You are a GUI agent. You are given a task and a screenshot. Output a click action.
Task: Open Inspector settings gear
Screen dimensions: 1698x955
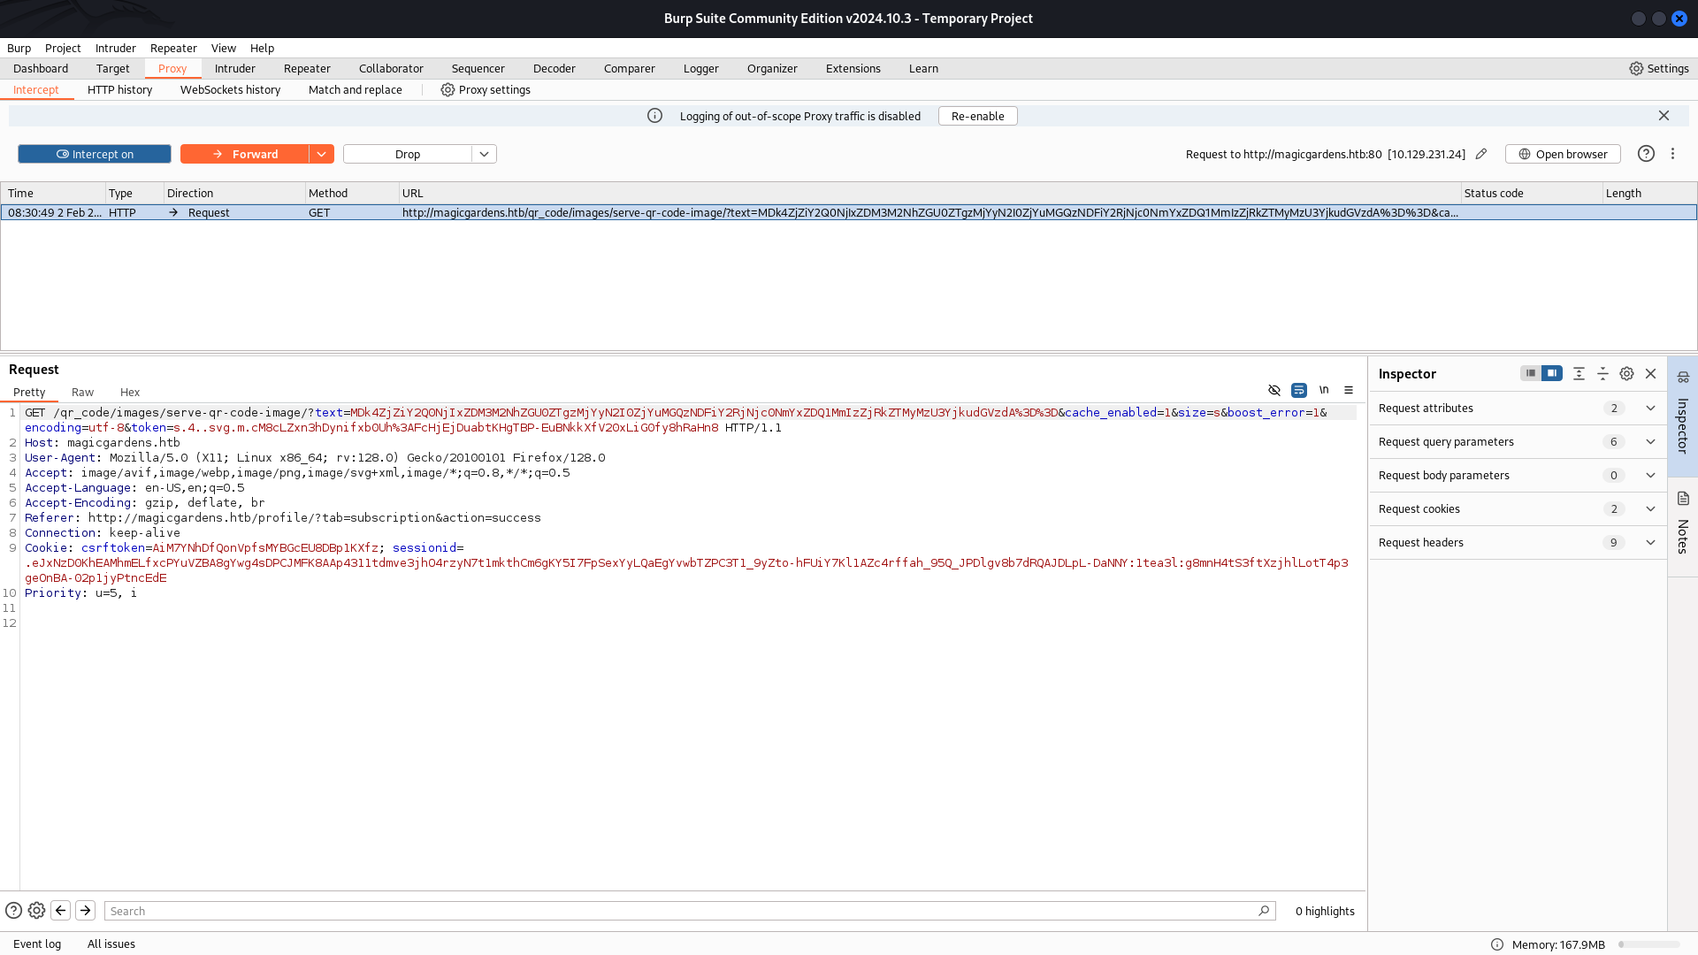(1626, 374)
